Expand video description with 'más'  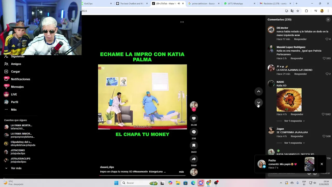tap(181, 172)
